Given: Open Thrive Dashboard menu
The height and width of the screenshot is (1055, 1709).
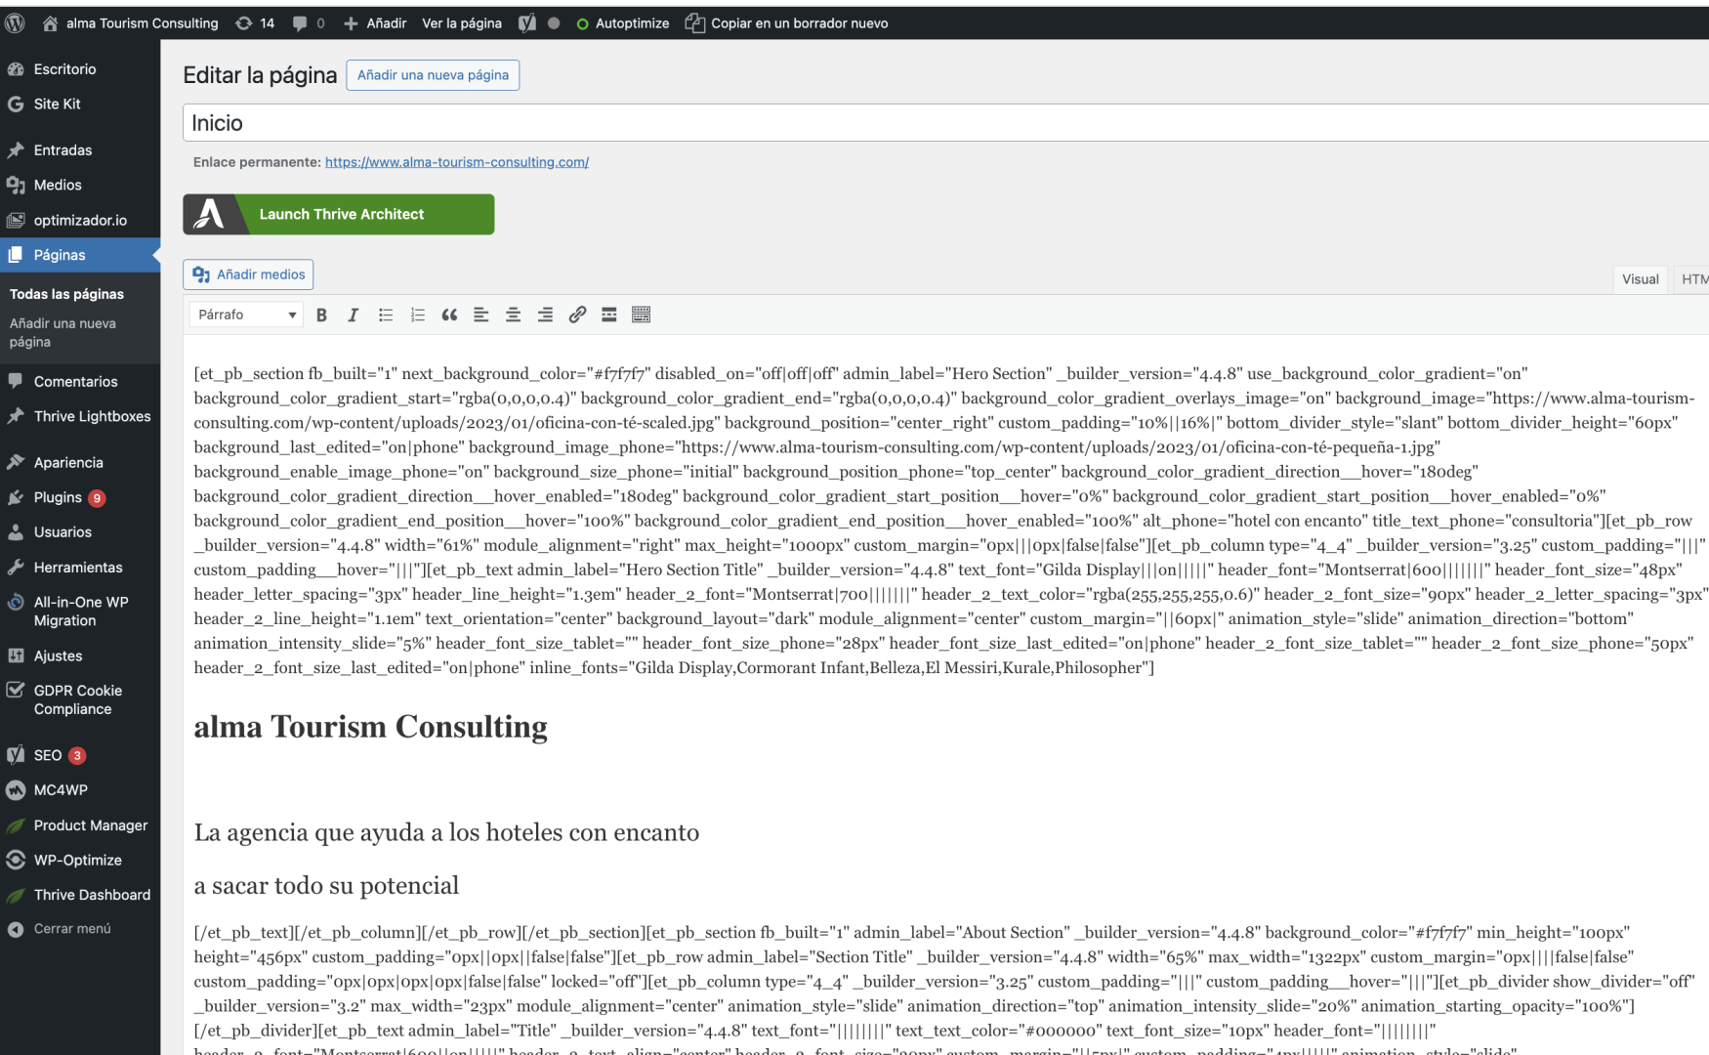Looking at the screenshot, I should point(80,895).
